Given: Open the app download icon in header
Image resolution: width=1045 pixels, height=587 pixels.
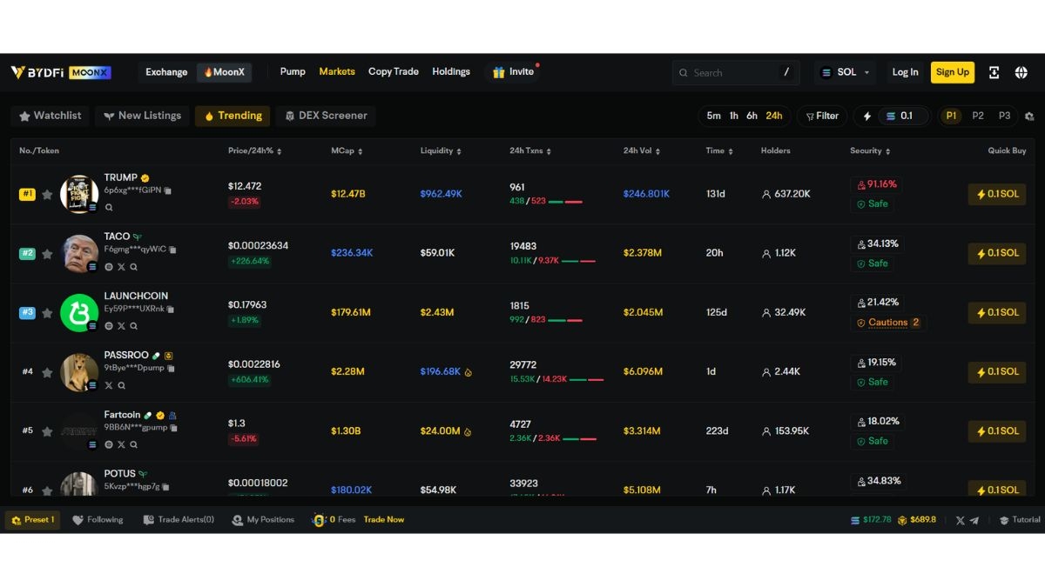Looking at the screenshot, I should 994,73.
